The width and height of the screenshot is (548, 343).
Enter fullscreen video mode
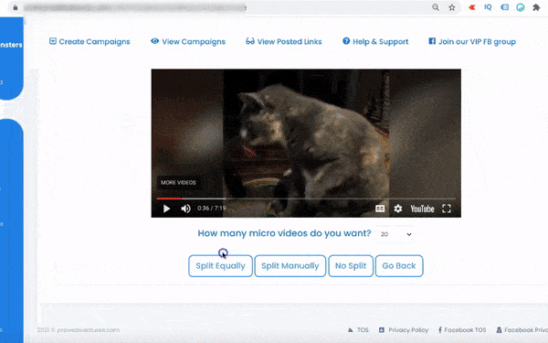(x=447, y=209)
